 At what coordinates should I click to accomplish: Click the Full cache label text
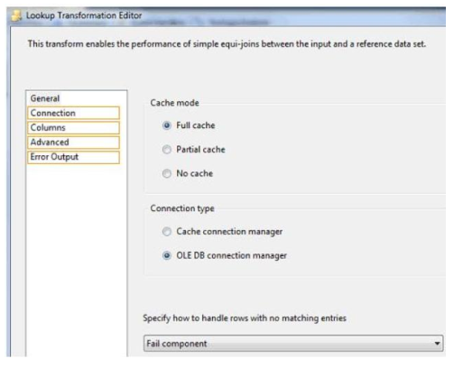[196, 125]
